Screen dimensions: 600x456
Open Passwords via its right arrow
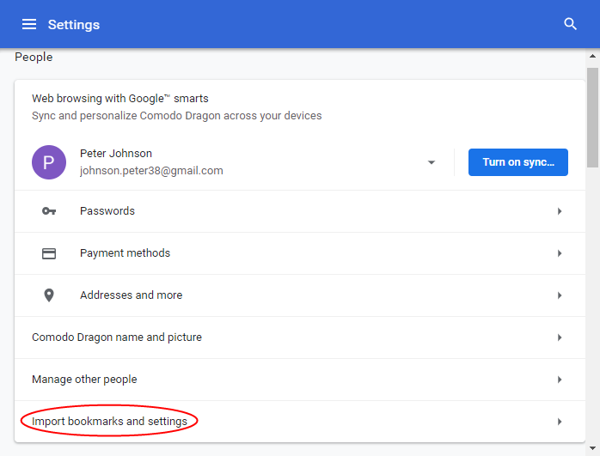tap(560, 211)
